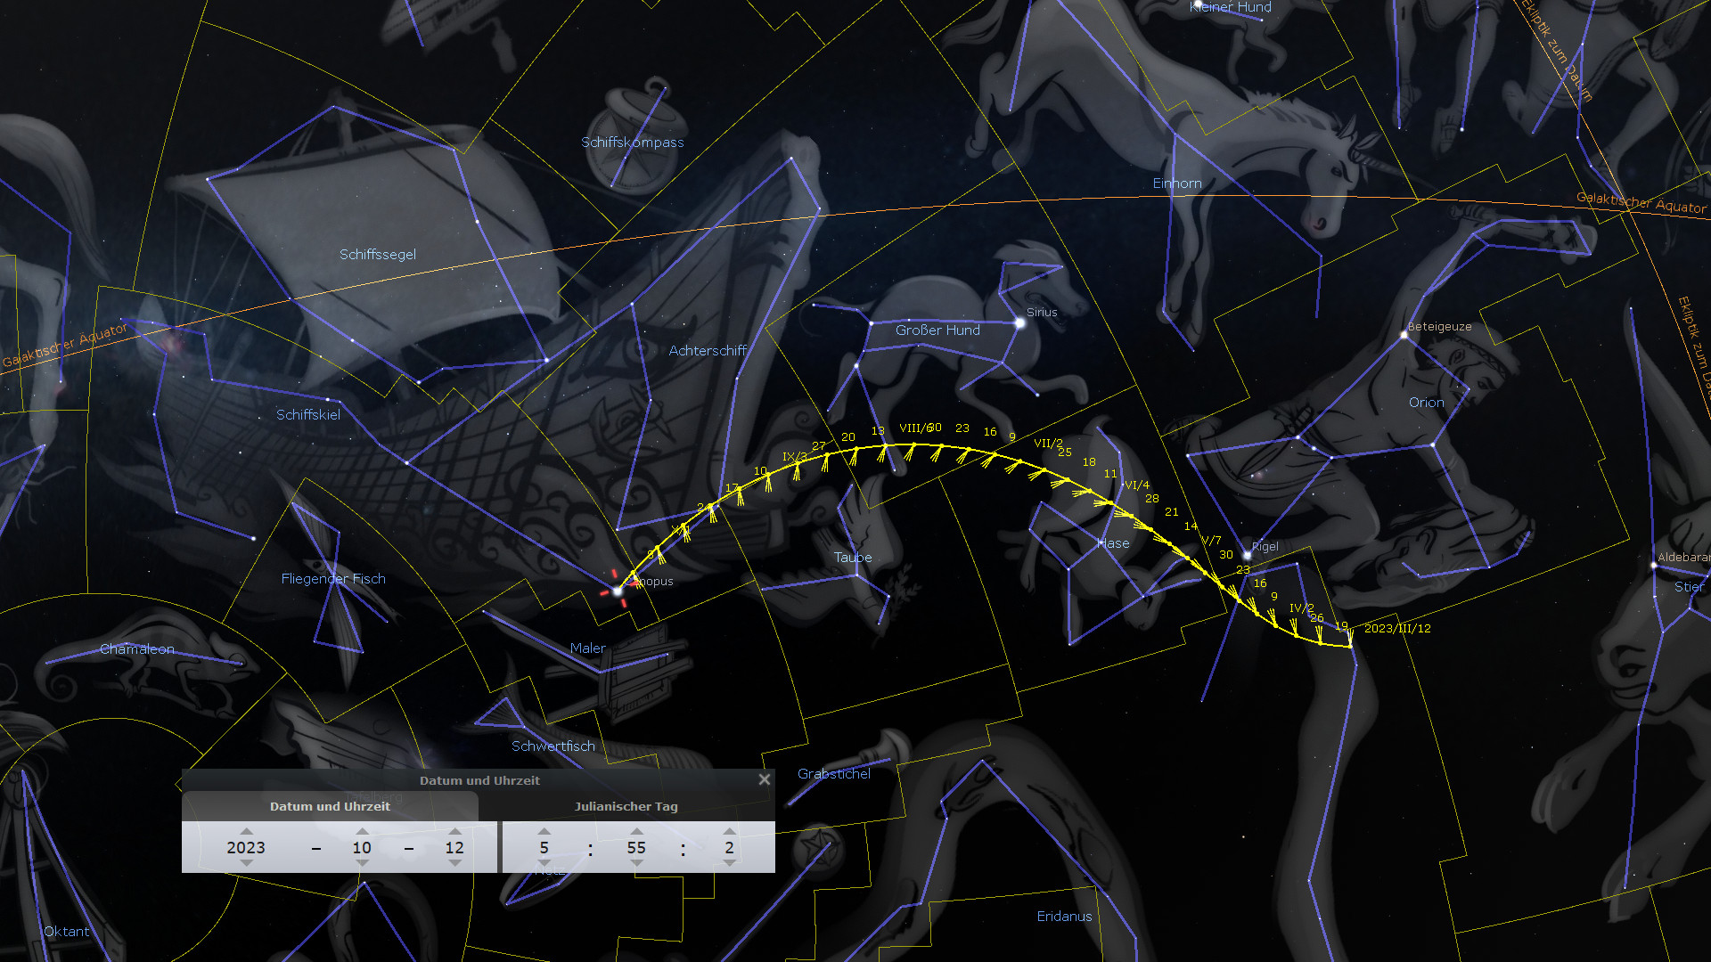
Task: Increase the minutes value 55
Action: pos(636,831)
